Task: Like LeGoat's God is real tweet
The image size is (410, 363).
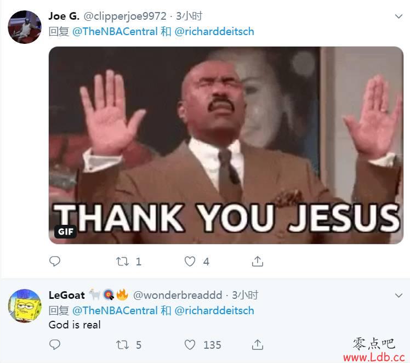Action: point(190,345)
